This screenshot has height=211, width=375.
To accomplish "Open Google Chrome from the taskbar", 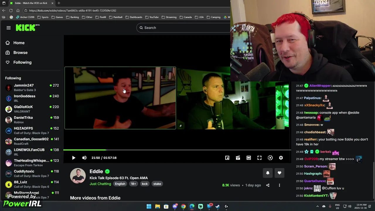I will tap(183, 206).
